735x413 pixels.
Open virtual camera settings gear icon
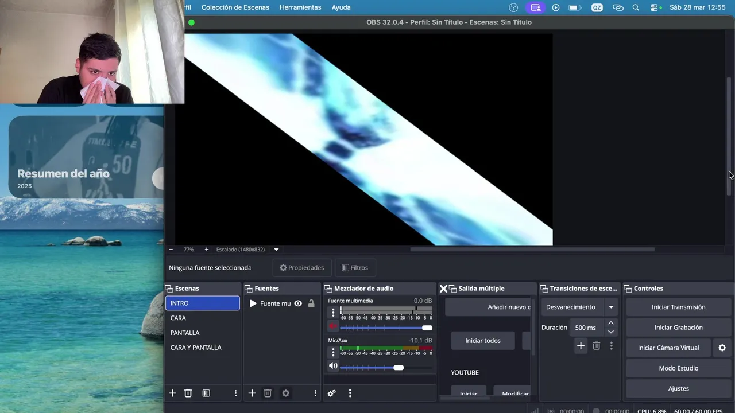coord(722,348)
